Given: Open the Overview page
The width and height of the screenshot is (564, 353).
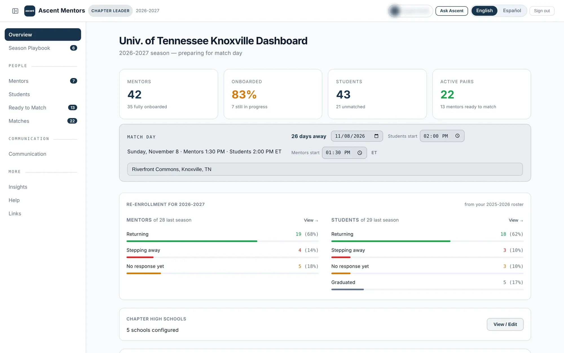Looking at the screenshot, I should coord(43,34).
